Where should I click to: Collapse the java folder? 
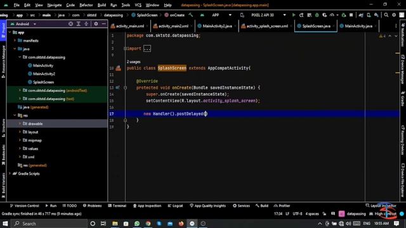15,49
